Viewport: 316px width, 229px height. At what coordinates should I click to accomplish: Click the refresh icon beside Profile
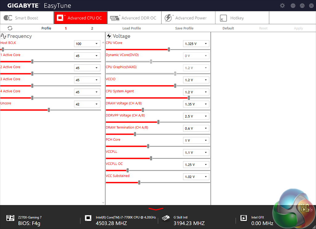(10, 28)
